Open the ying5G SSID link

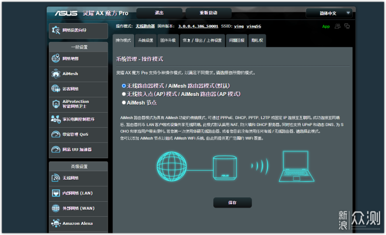point(254,26)
